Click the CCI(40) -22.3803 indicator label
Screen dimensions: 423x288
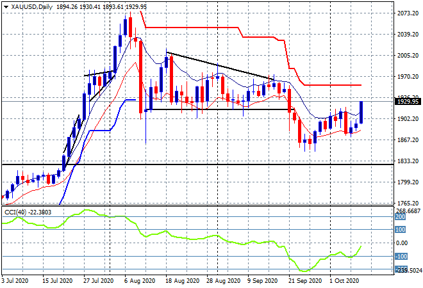click(x=28, y=212)
